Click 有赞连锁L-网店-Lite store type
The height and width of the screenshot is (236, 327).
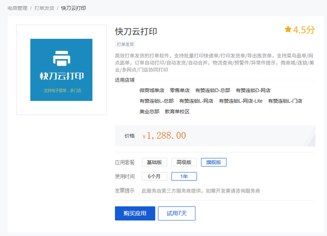coord(241,101)
